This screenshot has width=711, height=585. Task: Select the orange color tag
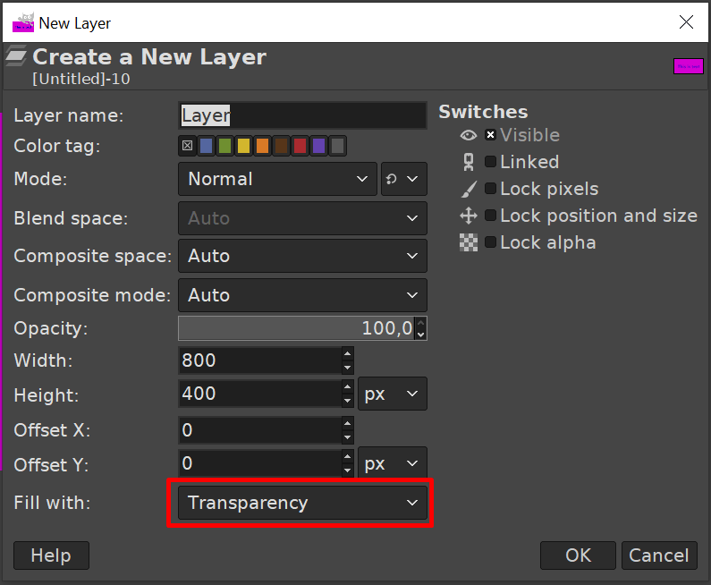pyautogui.click(x=263, y=146)
